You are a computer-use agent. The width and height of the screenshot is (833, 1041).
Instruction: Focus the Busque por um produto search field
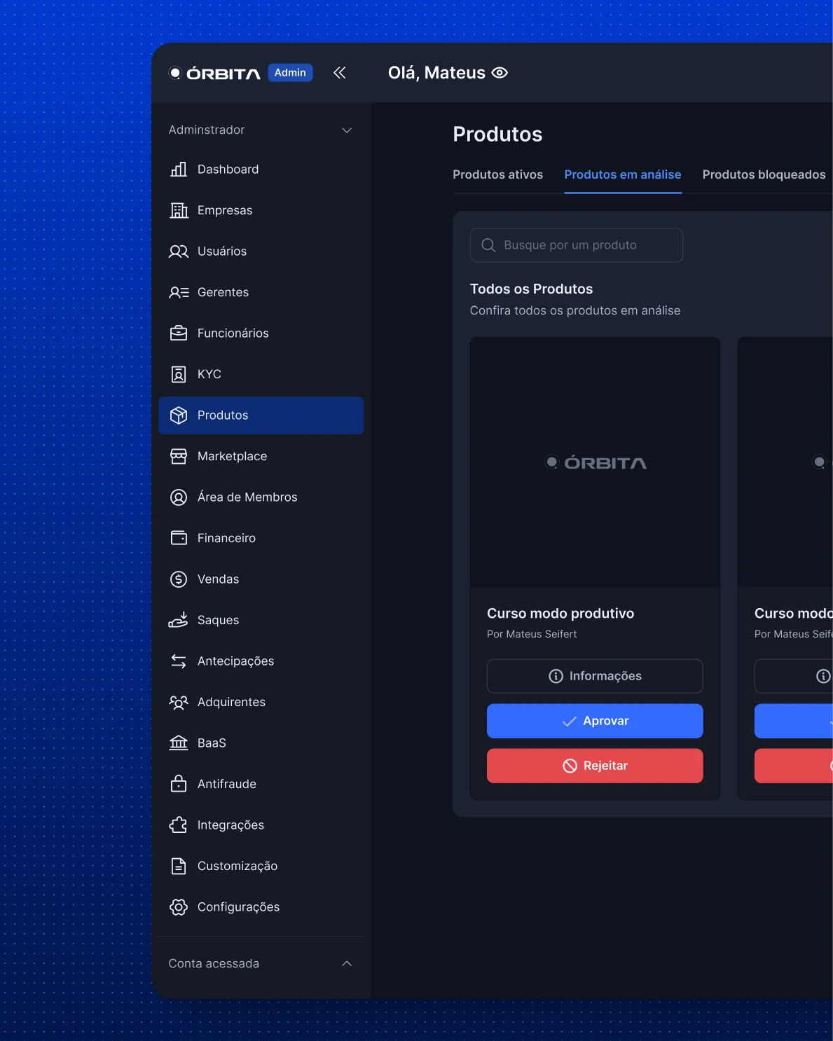[576, 245]
